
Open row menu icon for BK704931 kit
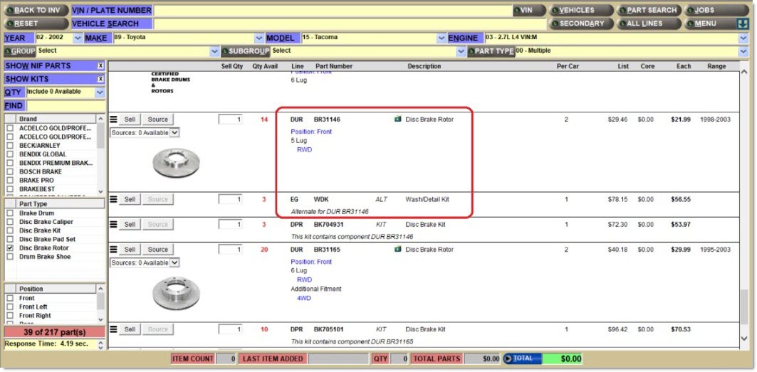coord(113,225)
